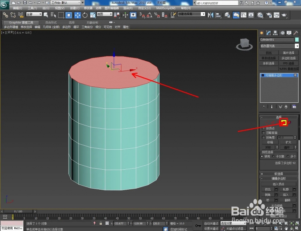Switch to the 自由形式 ribbon tab
The height and width of the screenshot is (231, 301).
[51, 22]
